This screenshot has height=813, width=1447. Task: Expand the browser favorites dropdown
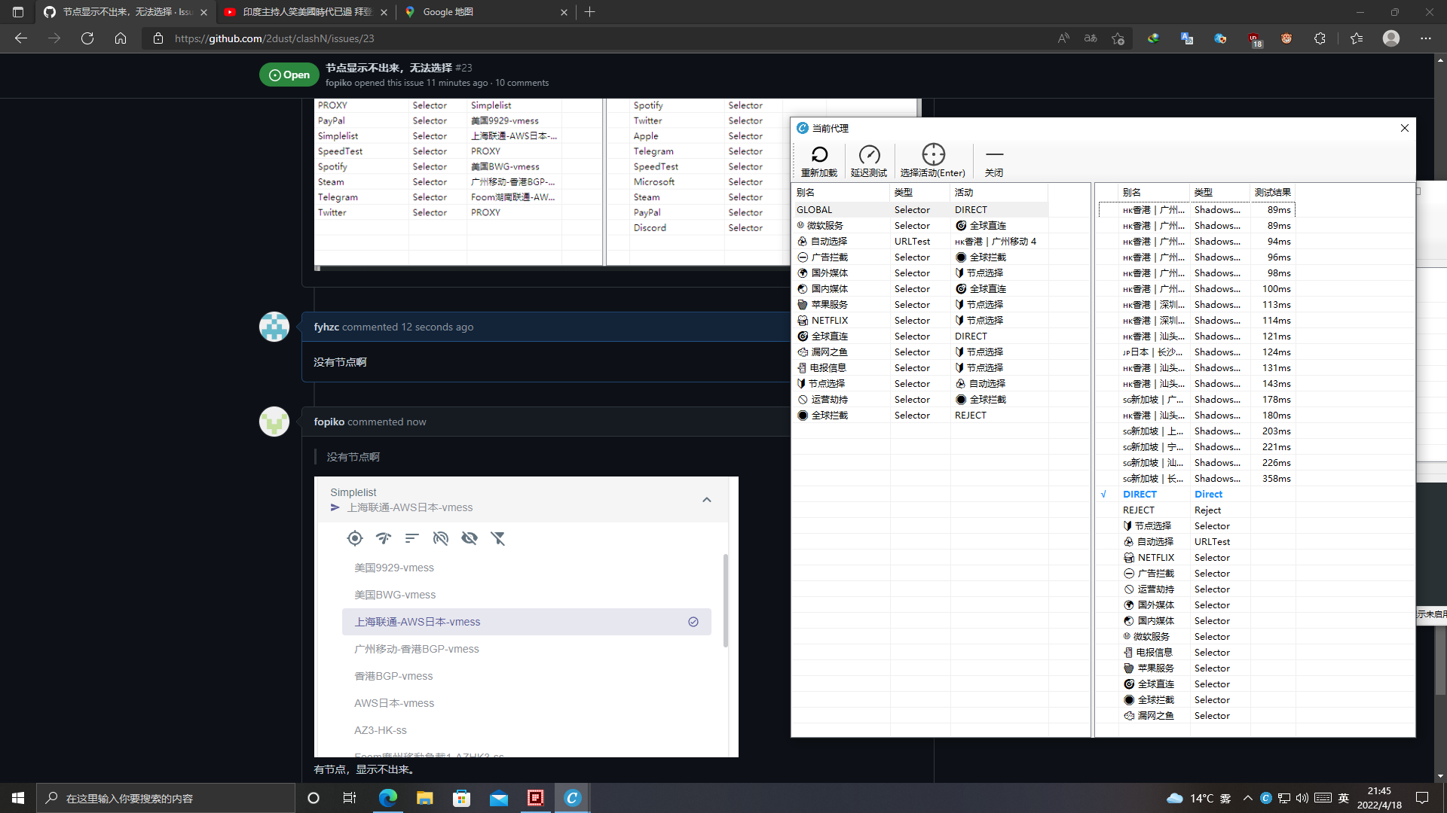click(x=1357, y=38)
